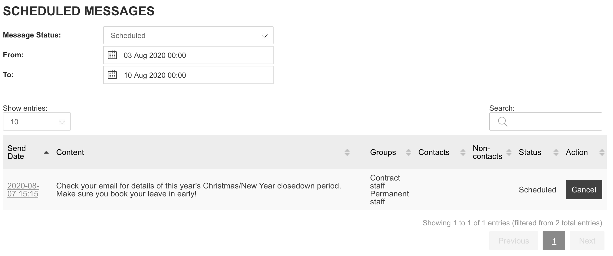Sort by Send Date arrow icon
The width and height of the screenshot is (613, 256).
coord(46,152)
